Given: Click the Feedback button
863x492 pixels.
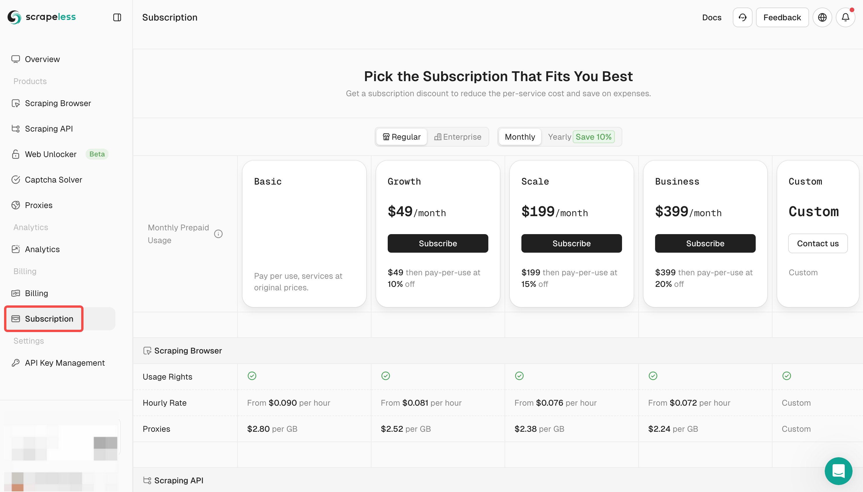Looking at the screenshot, I should coord(782,17).
